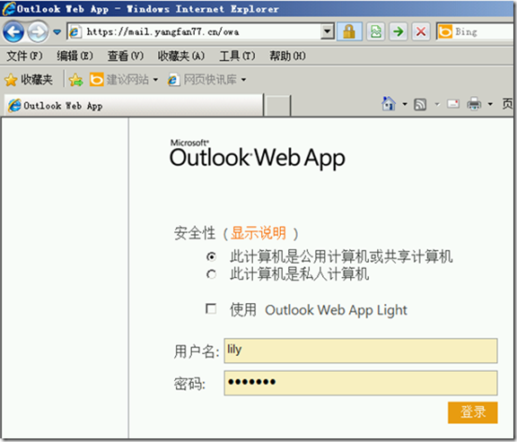This screenshot has width=517, height=442.
Task: Select 此计算机是公用计算机或共享计算机 radio option
Action: coord(211,256)
